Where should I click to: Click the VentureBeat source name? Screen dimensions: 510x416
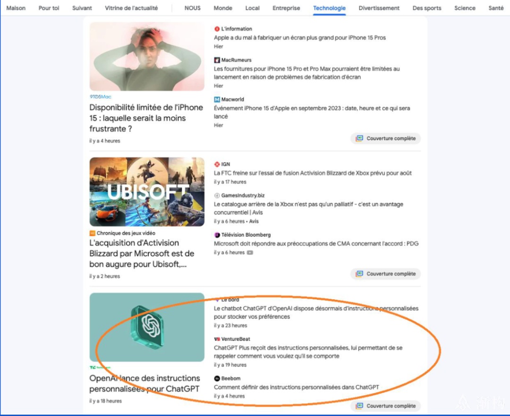point(236,339)
